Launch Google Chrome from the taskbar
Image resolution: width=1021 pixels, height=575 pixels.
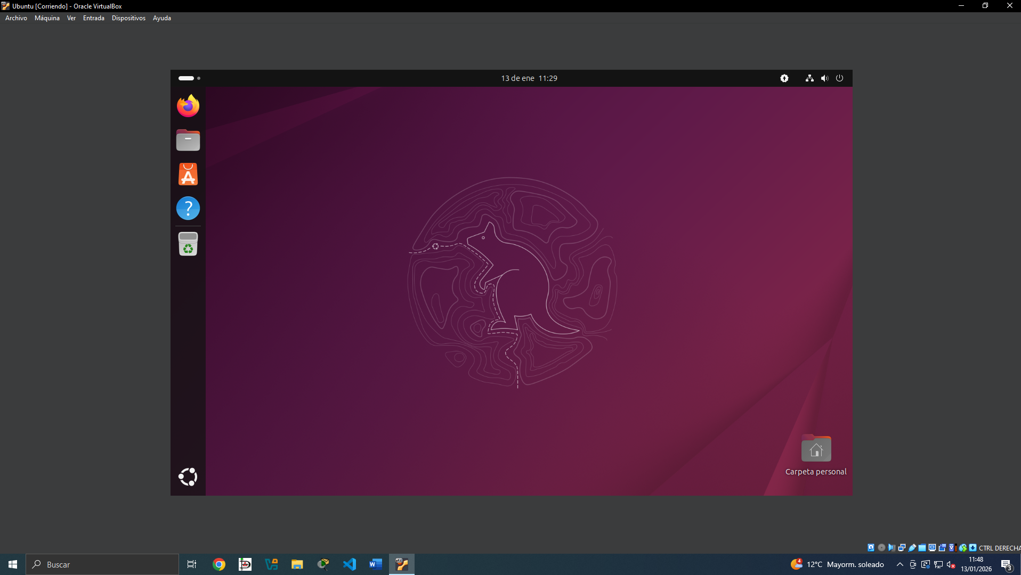219,564
